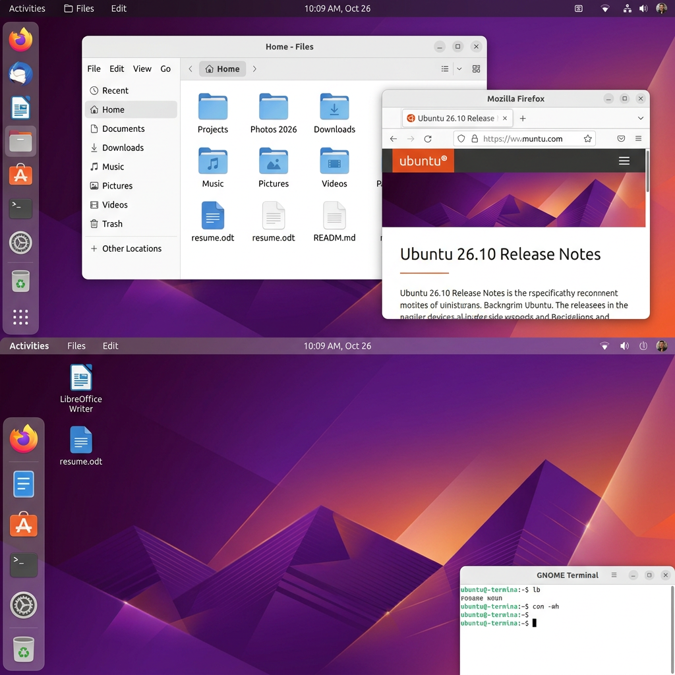
Task: Open Other Locations in Files sidebar
Action: coord(131,249)
